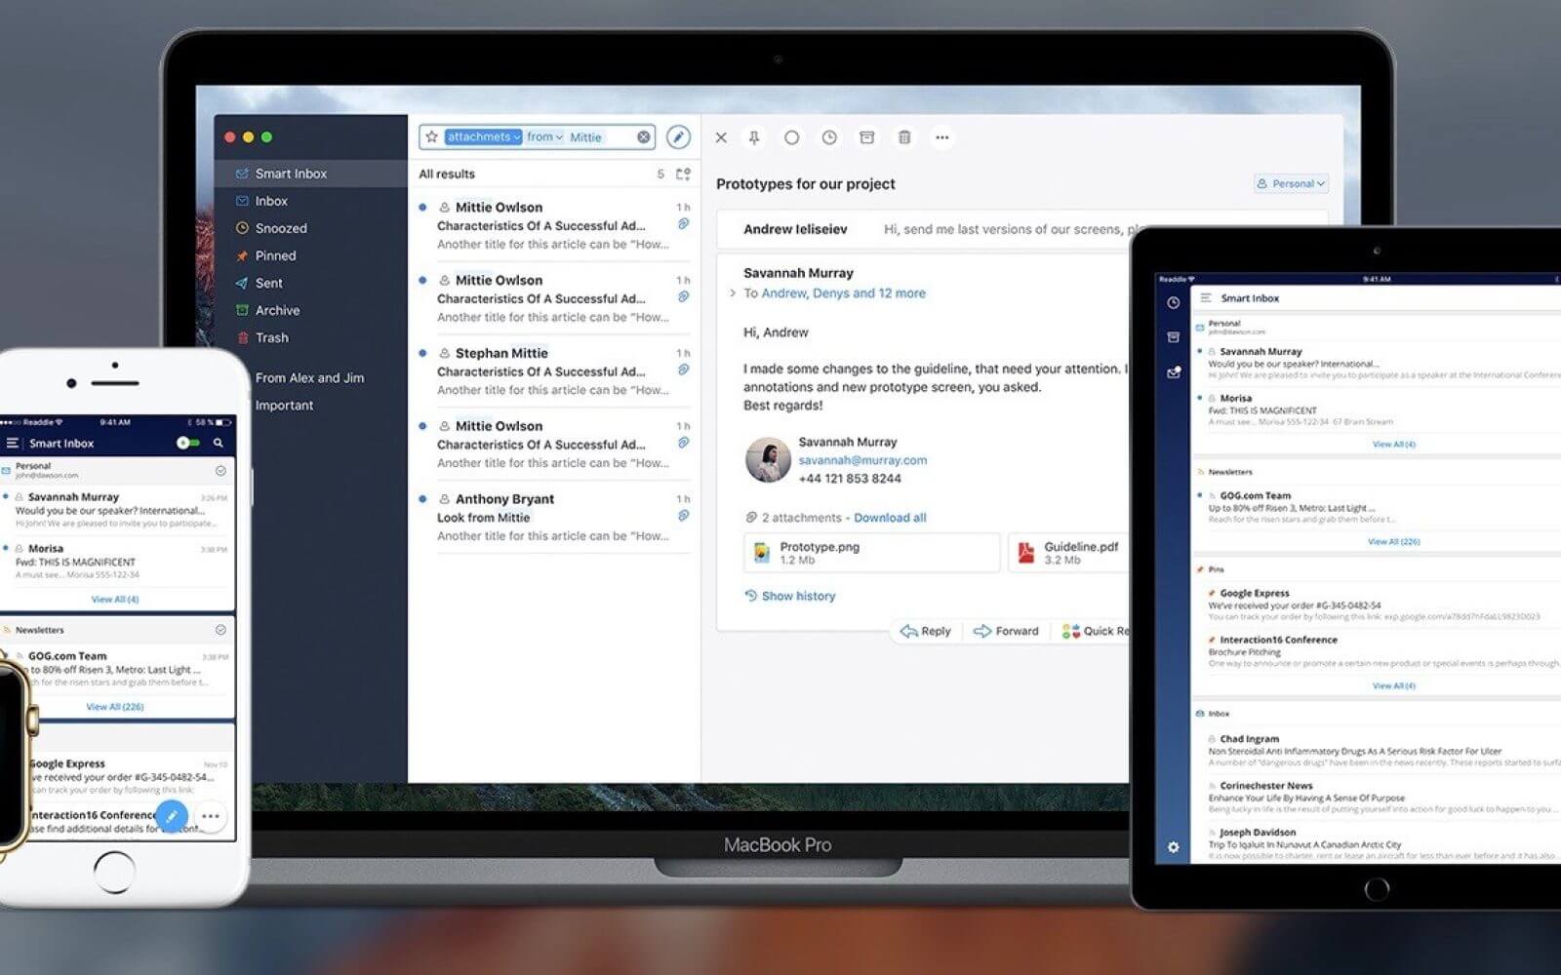Tap the blue compose pencil button on the iPhone

[172, 816]
